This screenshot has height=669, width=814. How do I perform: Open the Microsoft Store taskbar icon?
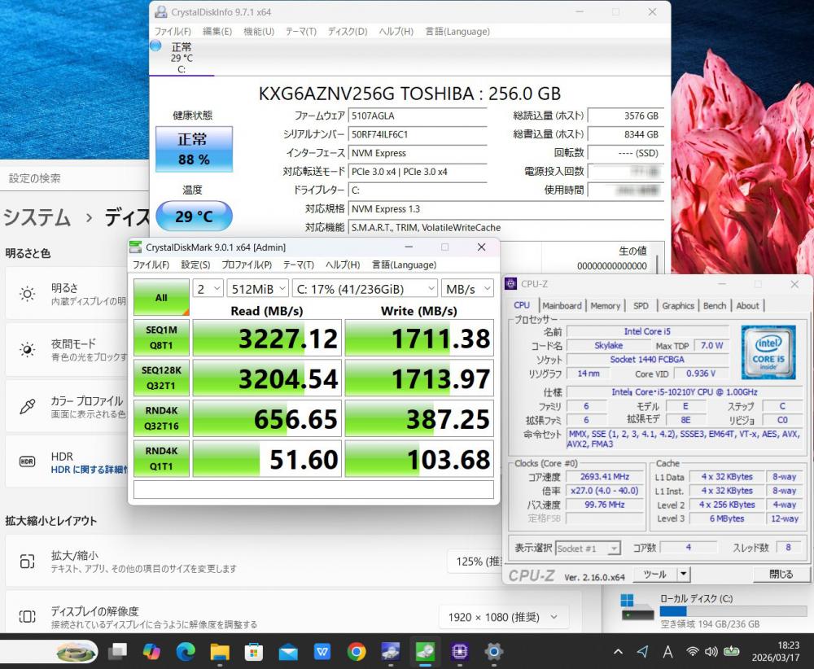coord(254,651)
